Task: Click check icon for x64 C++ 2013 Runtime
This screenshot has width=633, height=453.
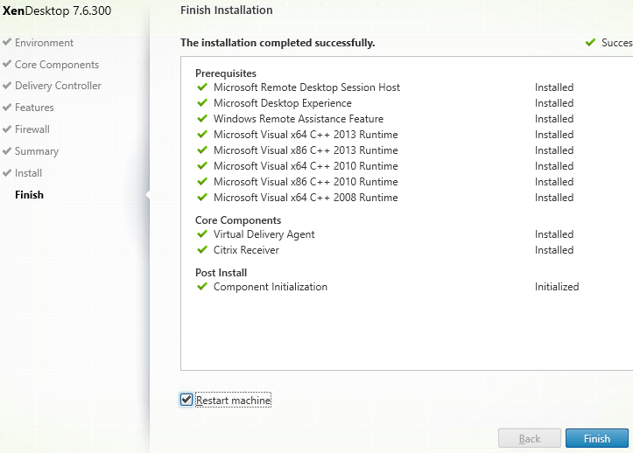Action: coord(202,135)
